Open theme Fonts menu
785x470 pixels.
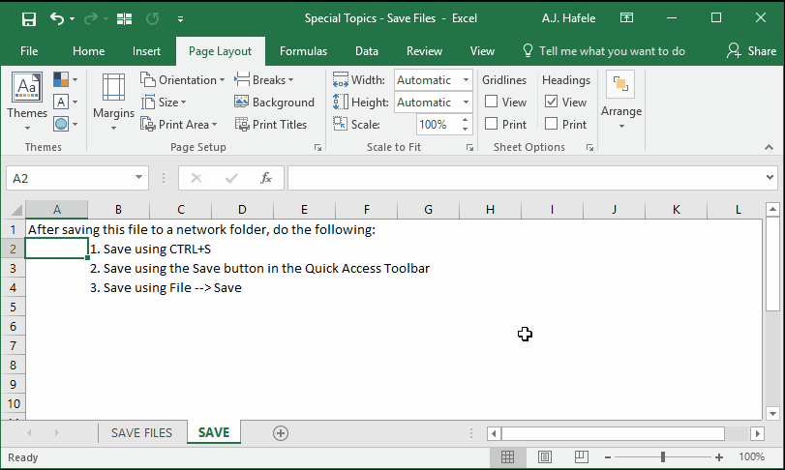point(66,102)
